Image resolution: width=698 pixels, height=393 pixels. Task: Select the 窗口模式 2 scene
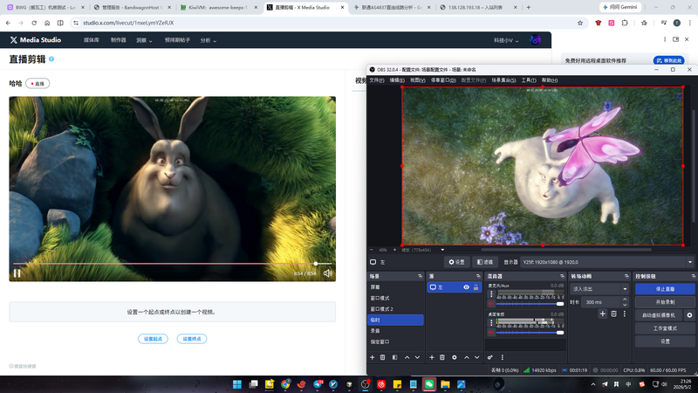pos(395,309)
